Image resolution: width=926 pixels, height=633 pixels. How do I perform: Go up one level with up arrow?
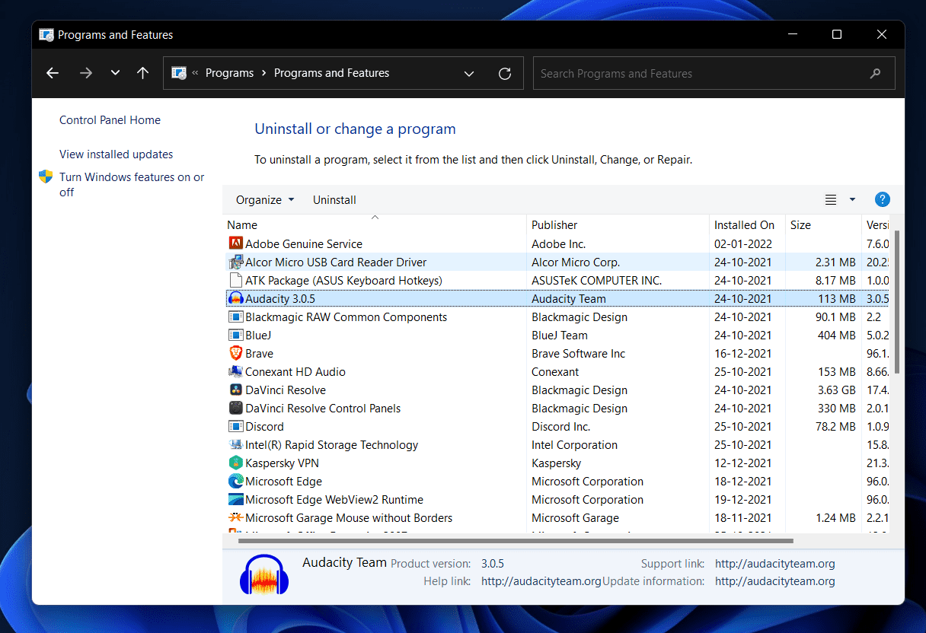[142, 73]
